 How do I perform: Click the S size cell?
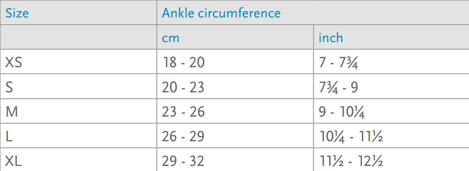78,86
